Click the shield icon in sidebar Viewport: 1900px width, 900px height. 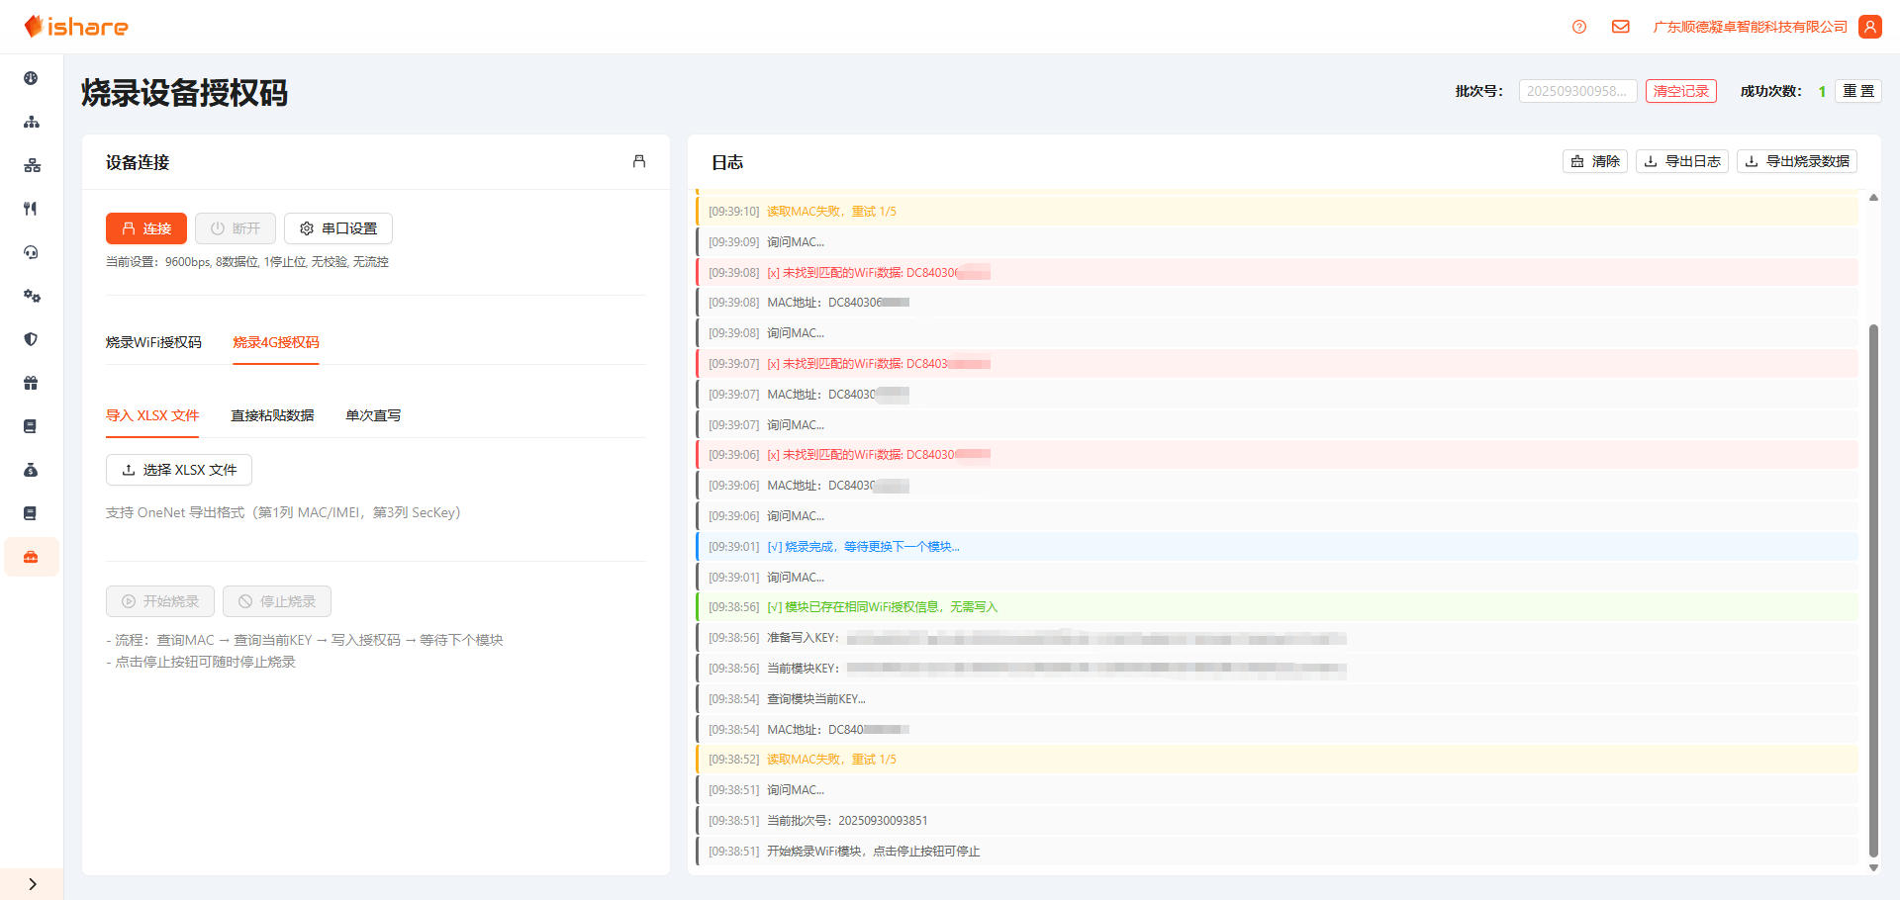[x=31, y=339]
